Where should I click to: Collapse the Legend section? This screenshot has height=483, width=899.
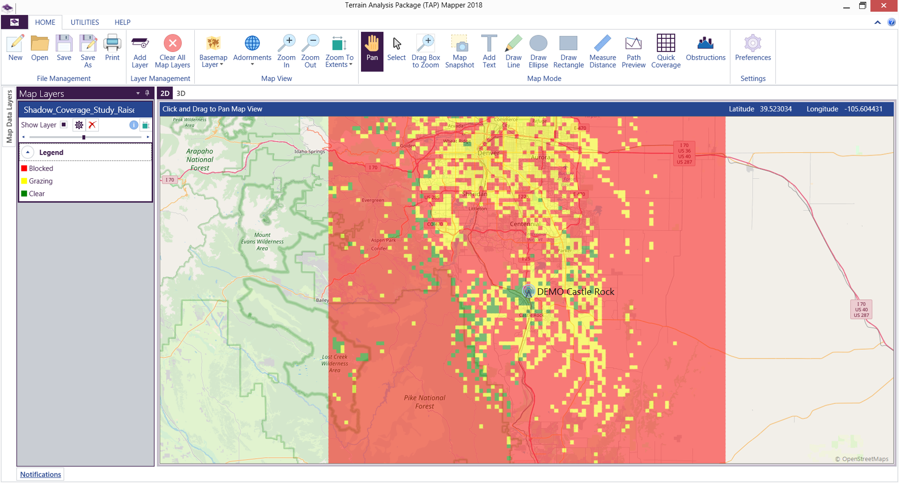28,153
